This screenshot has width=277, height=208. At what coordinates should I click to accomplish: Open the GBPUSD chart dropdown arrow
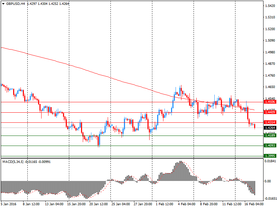click(x=3, y=3)
